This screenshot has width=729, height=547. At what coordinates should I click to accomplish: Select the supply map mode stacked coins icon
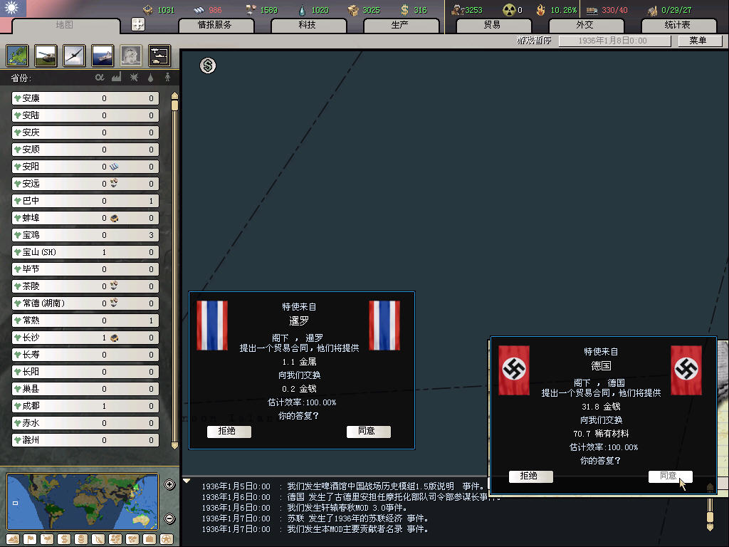[81, 539]
